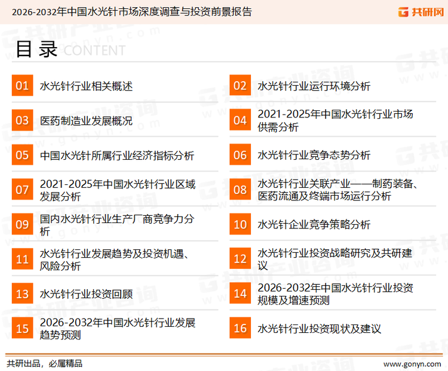Go to 水光针行业竞争态势分析 section
This screenshot has width=448, height=371.
tap(314, 156)
